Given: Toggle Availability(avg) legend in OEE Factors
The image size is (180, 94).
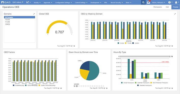Looking at the screenshot, I should [x=19, y=85].
